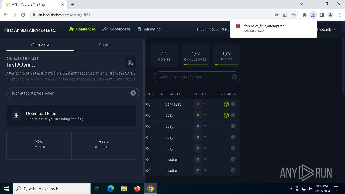Click the red status icon in the very easy row
Image resolution: width=345 pixels, height=194 pixels.
(x=198, y=104)
